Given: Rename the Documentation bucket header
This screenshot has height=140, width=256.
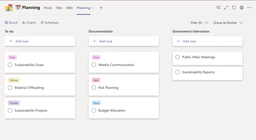Looking at the screenshot, I should coord(100,31).
